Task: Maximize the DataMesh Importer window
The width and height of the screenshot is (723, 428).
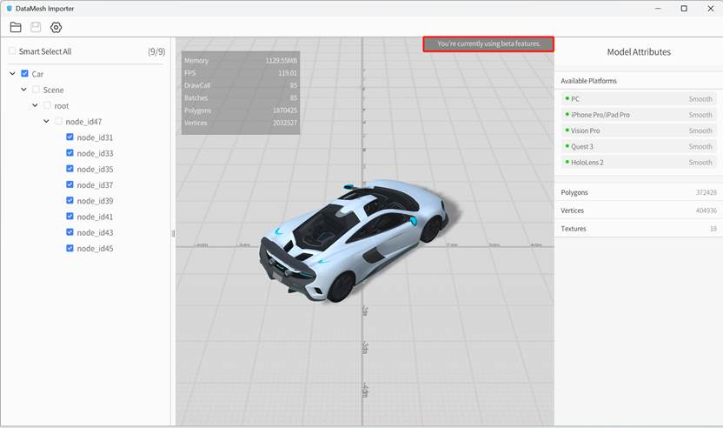Action: tap(684, 8)
